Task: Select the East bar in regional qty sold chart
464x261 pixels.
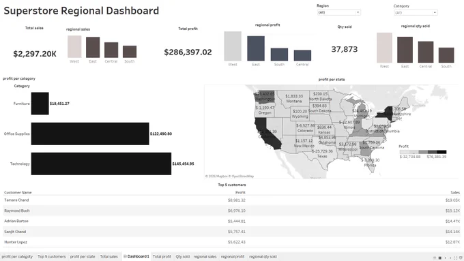Action: point(405,50)
